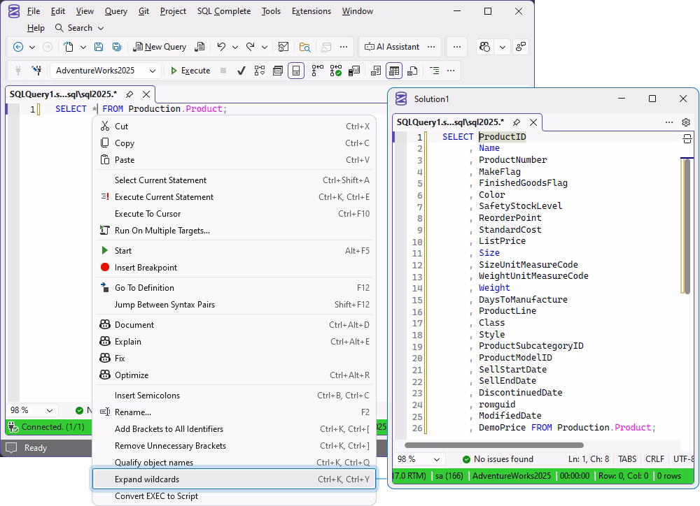Click the query-from-file icon after New Query
Image resolution: width=700 pixels, height=506 pixels.
tap(200, 47)
